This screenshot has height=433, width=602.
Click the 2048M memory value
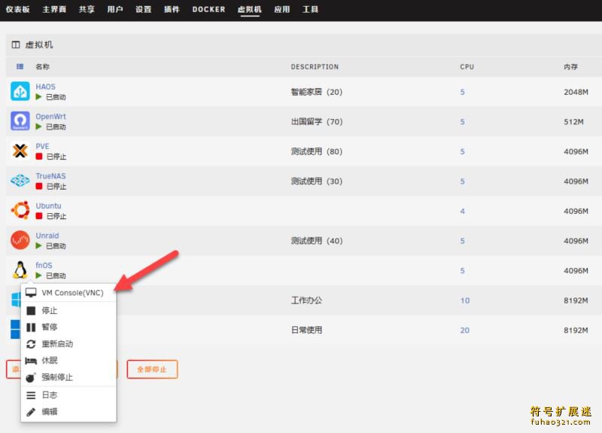pos(576,92)
